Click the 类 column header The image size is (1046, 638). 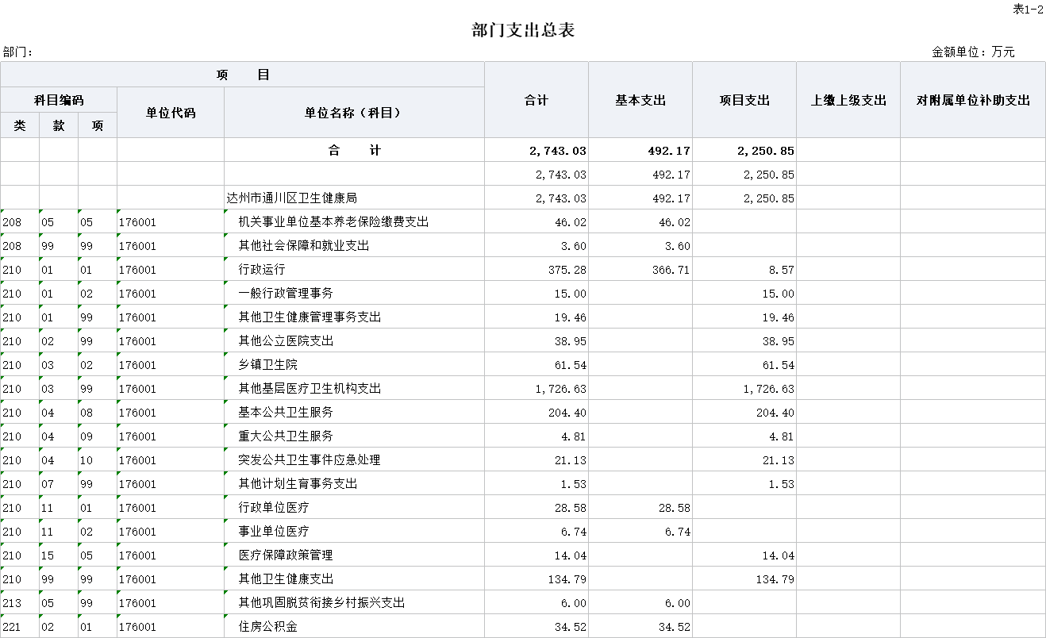pyautogui.click(x=20, y=125)
